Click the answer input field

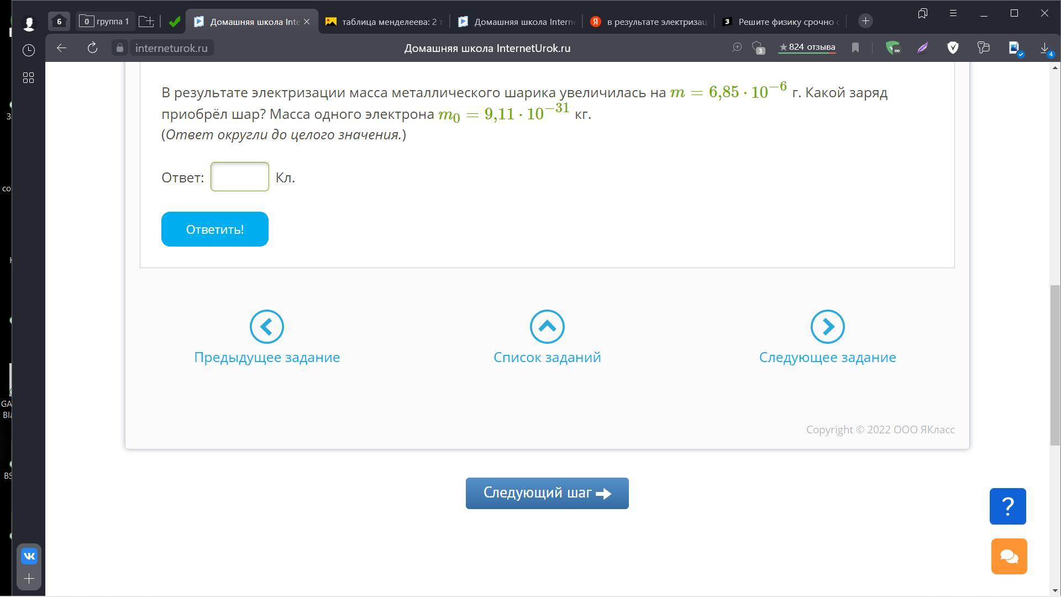[239, 177]
